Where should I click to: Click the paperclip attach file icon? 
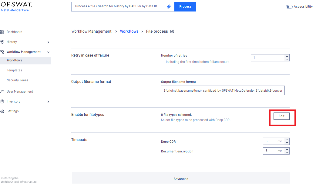[x=169, y=6]
